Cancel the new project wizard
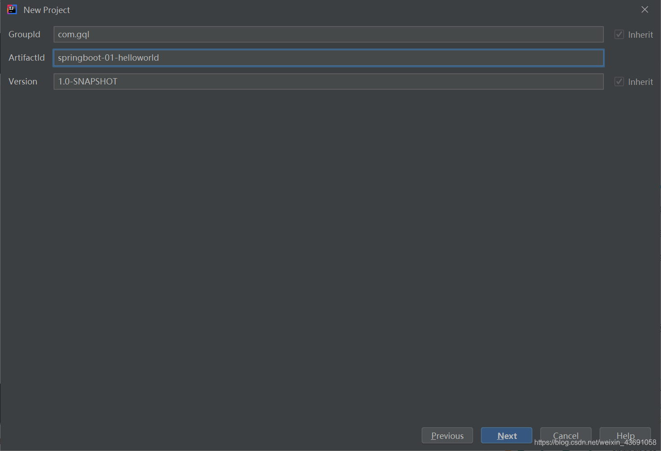The image size is (661, 451). (x=566, y=436)
